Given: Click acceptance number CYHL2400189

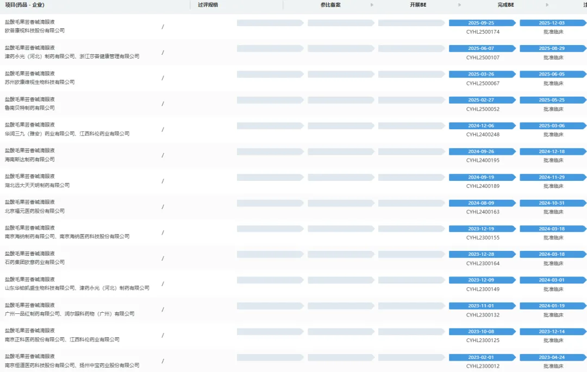Looking at the screenshot, I should [483, 186].
